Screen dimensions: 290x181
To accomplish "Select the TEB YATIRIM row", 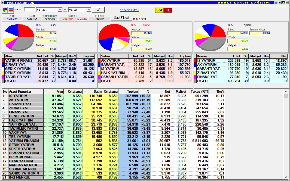I will tap(113, 136).
